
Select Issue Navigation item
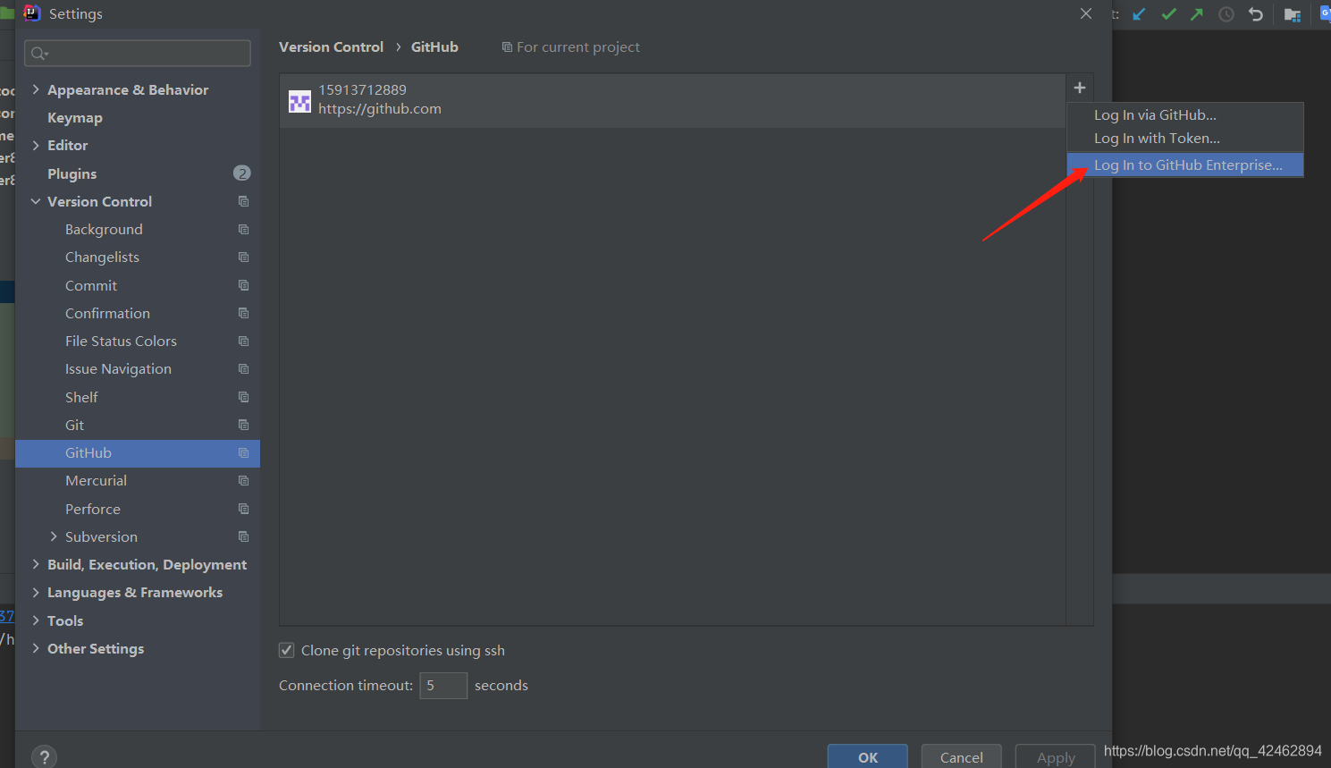pos(118,368)
